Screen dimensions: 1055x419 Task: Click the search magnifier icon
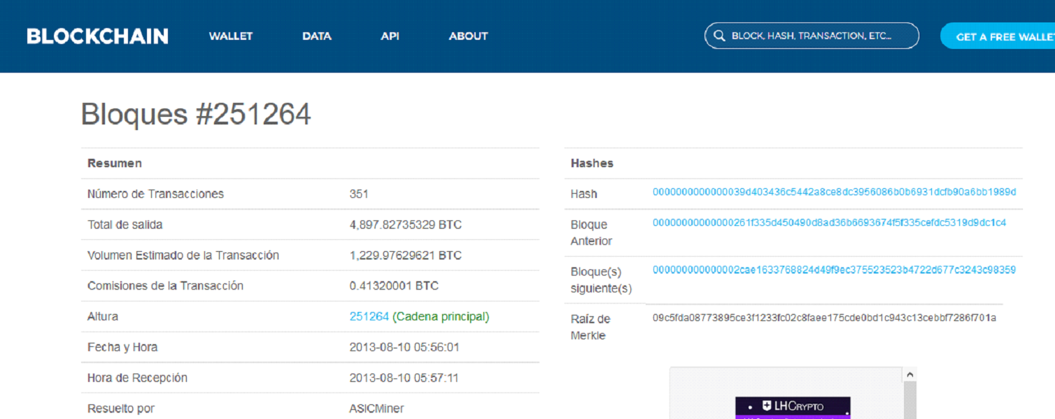tap(718, 36)
